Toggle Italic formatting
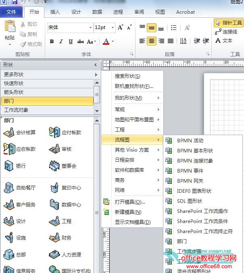 [61, 42]
